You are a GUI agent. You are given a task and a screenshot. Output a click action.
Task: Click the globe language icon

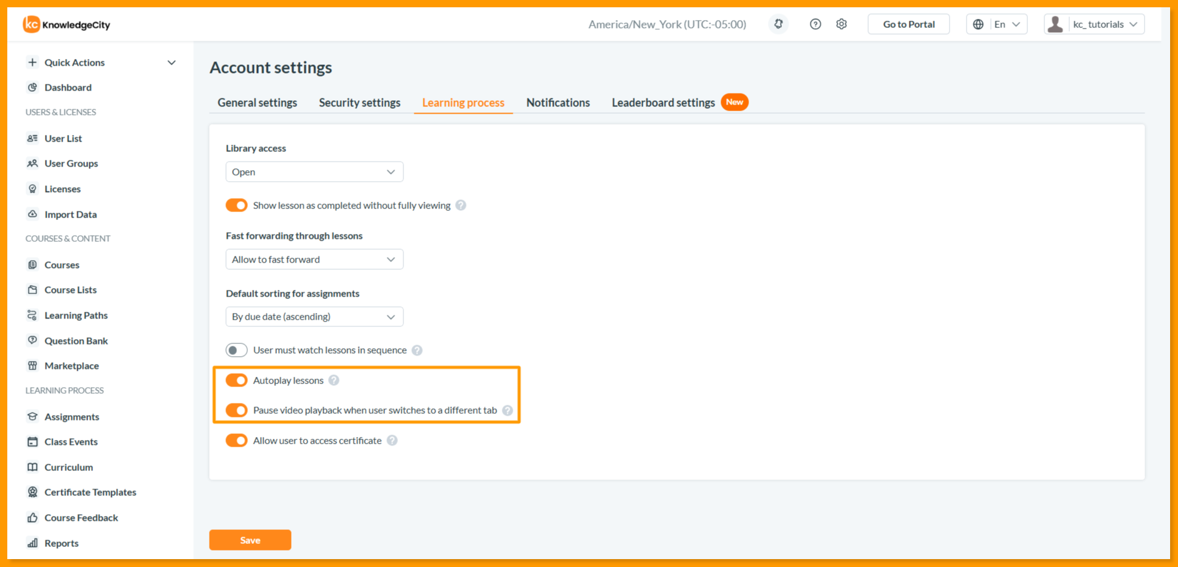tap(978, 24)
